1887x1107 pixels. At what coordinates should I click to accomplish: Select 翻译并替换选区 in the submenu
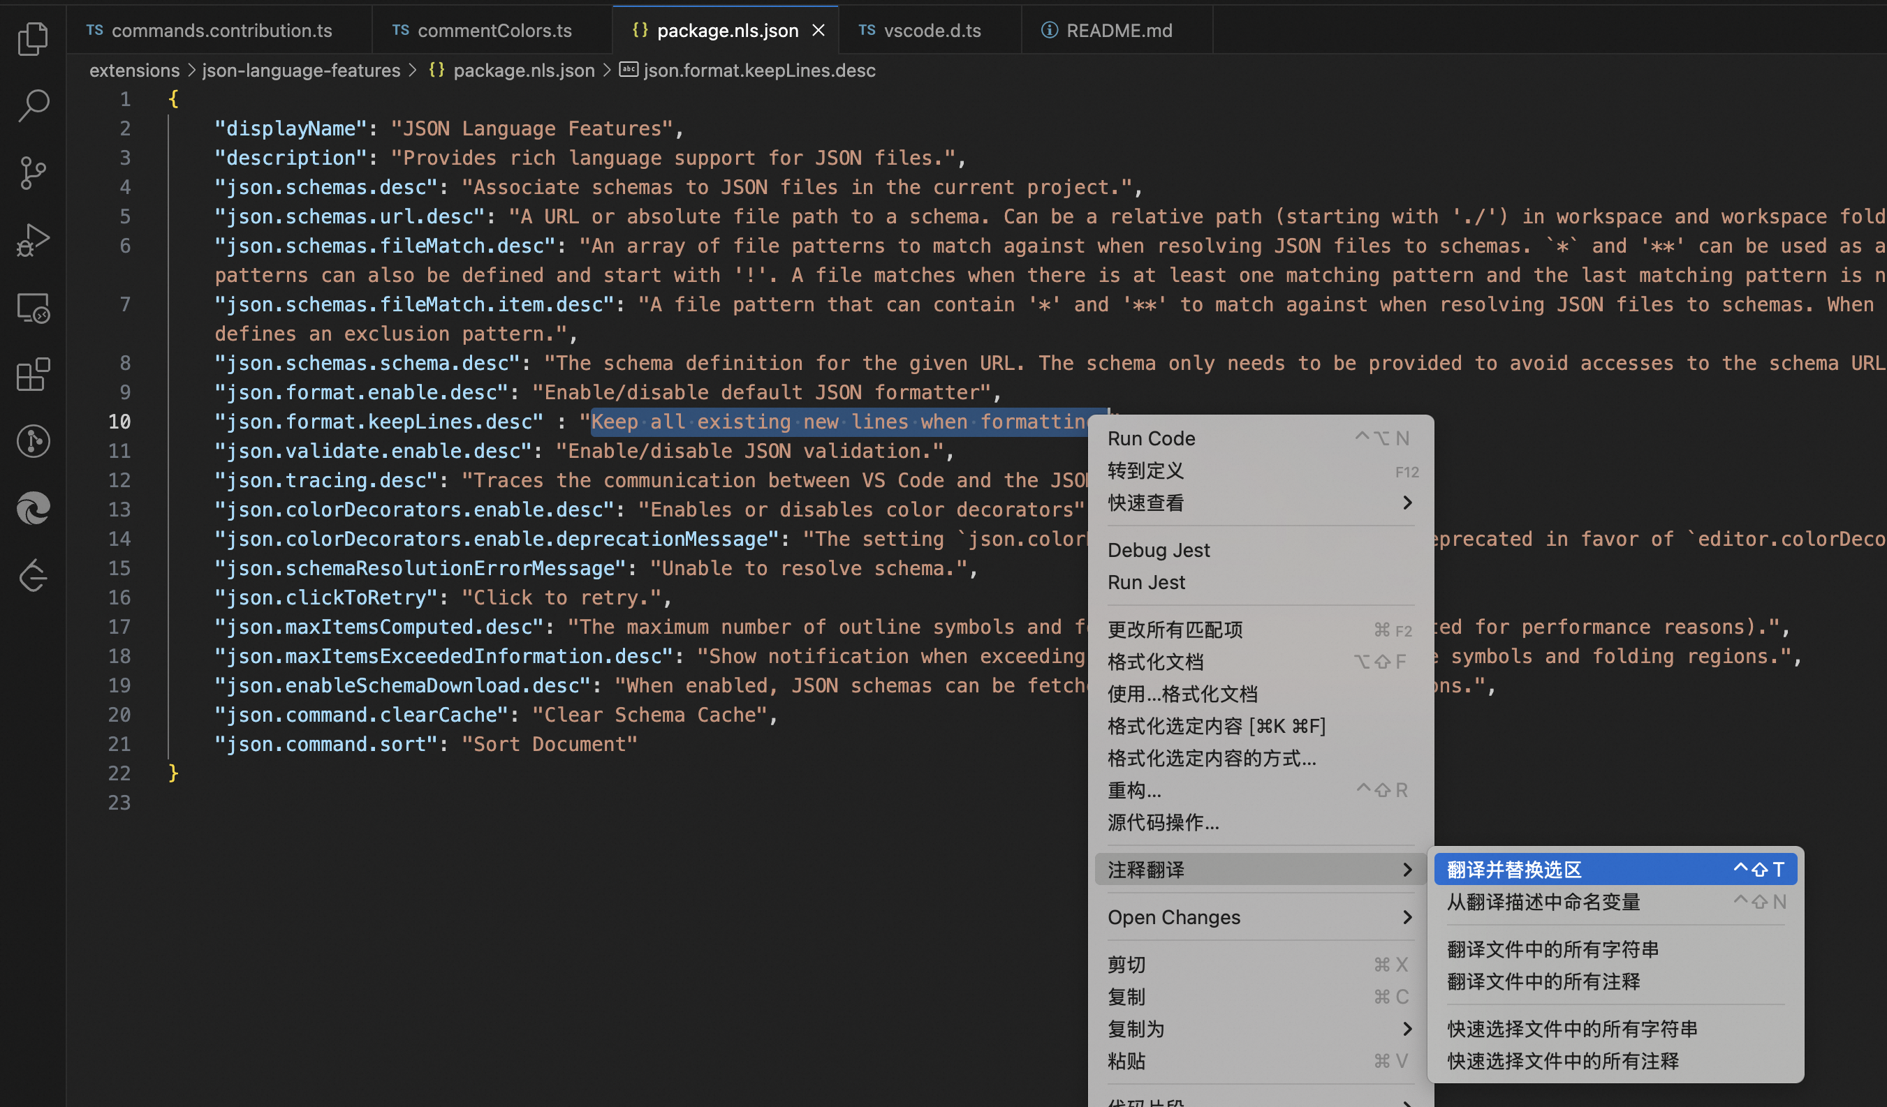(x=1514, y=870)
